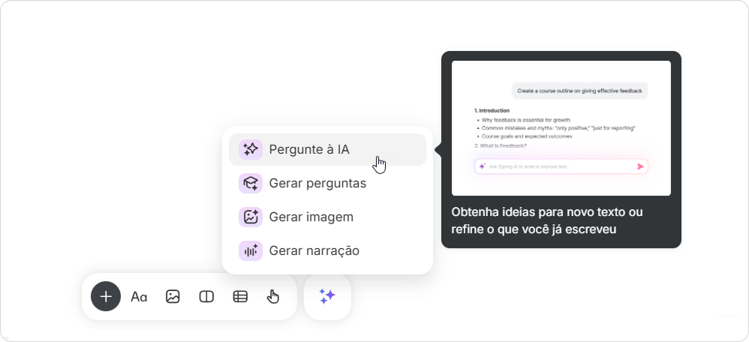
Task: Select the table block icon
Action: 240,296
